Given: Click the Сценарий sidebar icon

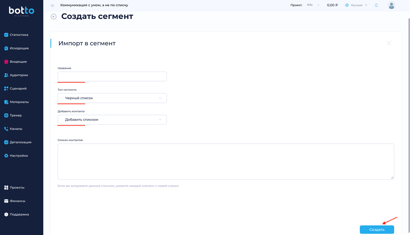Looking at the screenshot, I should (x=6, y=89).
